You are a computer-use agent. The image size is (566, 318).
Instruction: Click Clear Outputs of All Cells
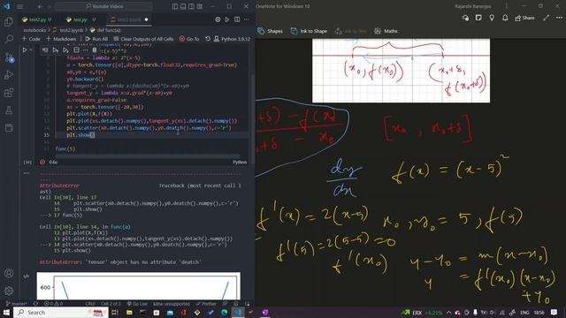143,39
